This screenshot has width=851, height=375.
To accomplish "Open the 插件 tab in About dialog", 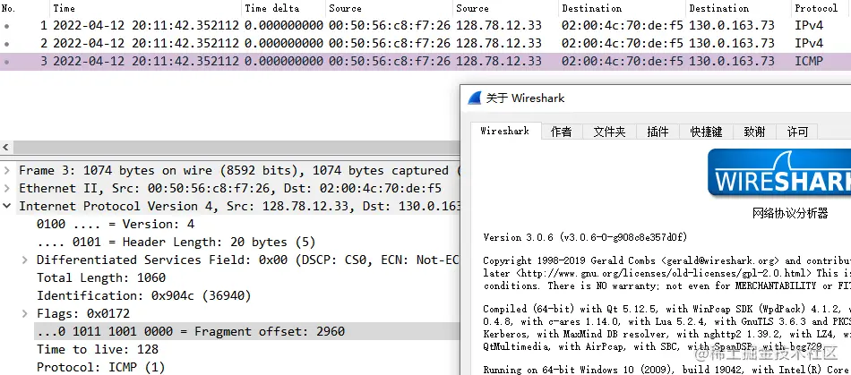I will [658, 132].
